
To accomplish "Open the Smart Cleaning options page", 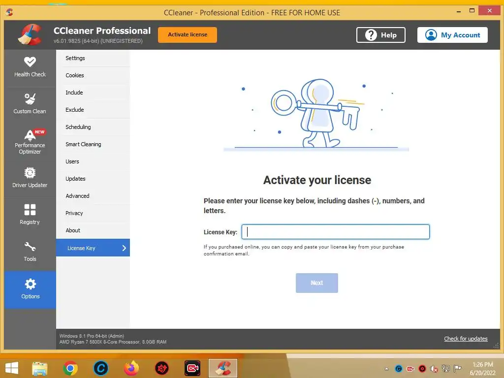I will coord(93,144).
